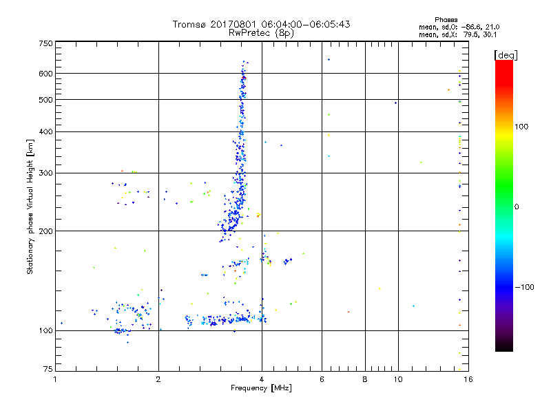
Task: Click the x-axis label '8'
Action: pyautogui.click(x=365, y=379)
